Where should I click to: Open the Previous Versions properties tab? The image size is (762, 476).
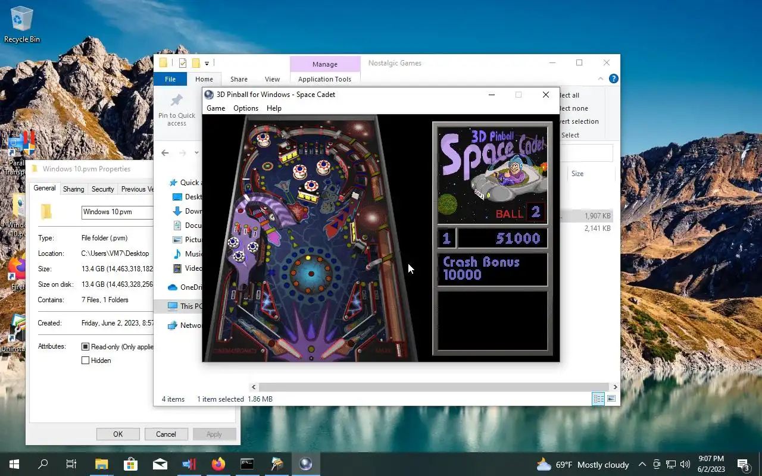coord(136,189)
